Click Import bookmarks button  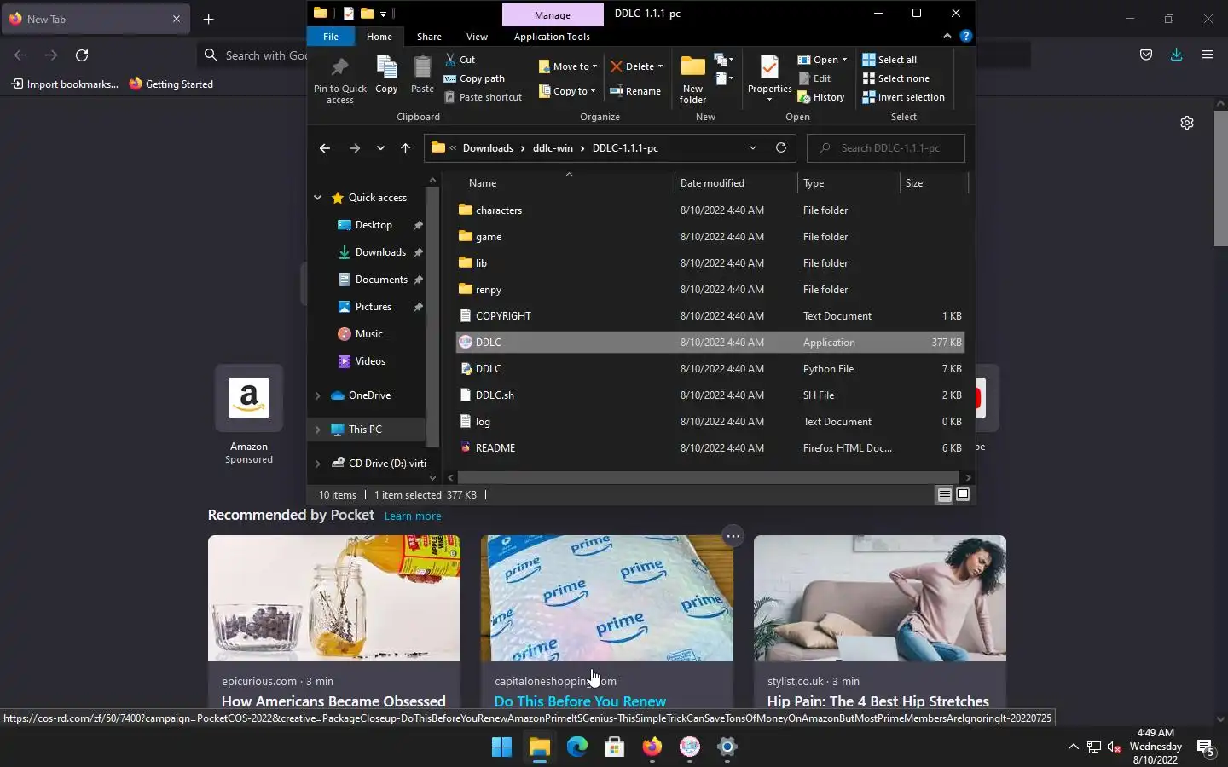65,84
